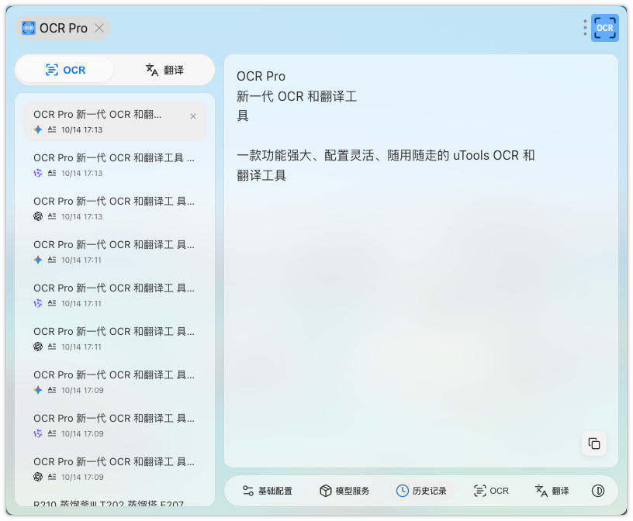This screenshot has height=521, width=633.
Task: Click the Gemini model icon beside 10/14 17:13
Action: pos(38,129)
